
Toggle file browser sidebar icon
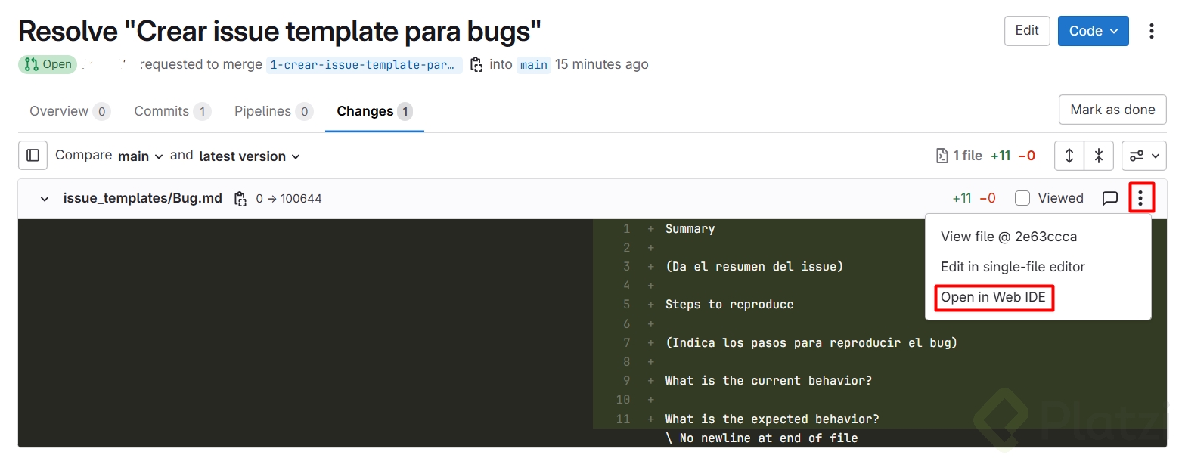click(33, 155)
